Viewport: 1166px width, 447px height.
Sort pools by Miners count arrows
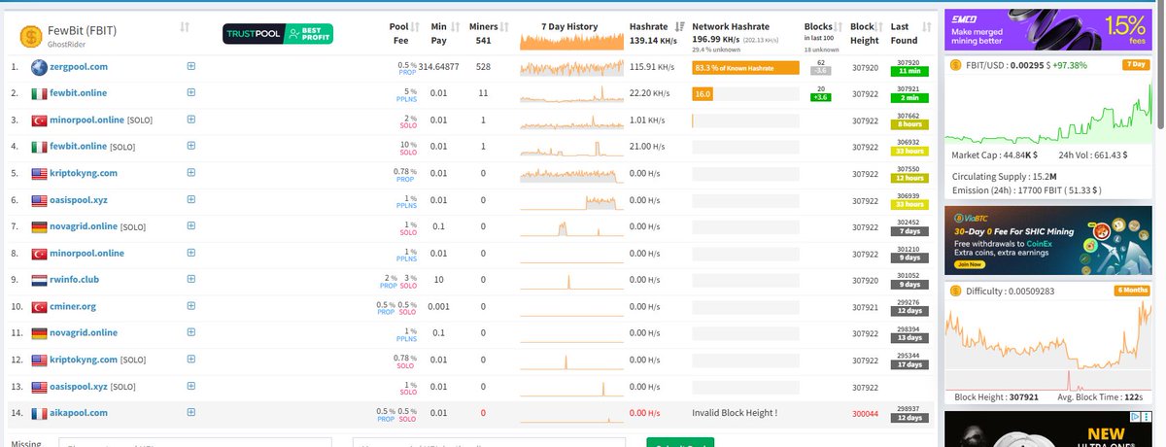[x=504, y=26]
